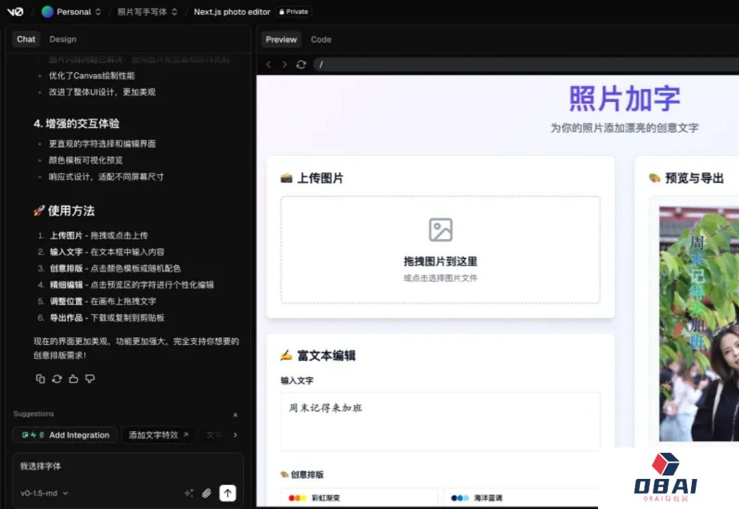Switch to the Chat tab
Image resolution: width=739 pixels, height=509 pixels.
point(26,39)
